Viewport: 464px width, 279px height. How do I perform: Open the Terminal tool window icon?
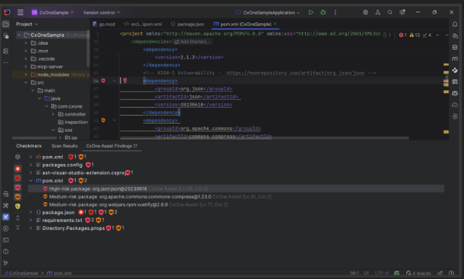click(6, 240)
